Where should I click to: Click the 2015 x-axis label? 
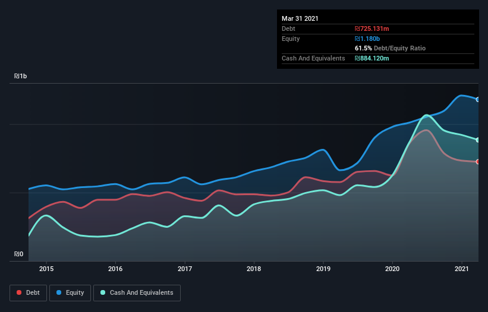(x=46, y=269)
